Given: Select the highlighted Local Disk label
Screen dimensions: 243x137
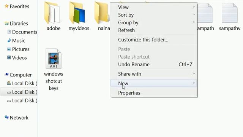Looking at the screenshot, I should click(24, 92).
